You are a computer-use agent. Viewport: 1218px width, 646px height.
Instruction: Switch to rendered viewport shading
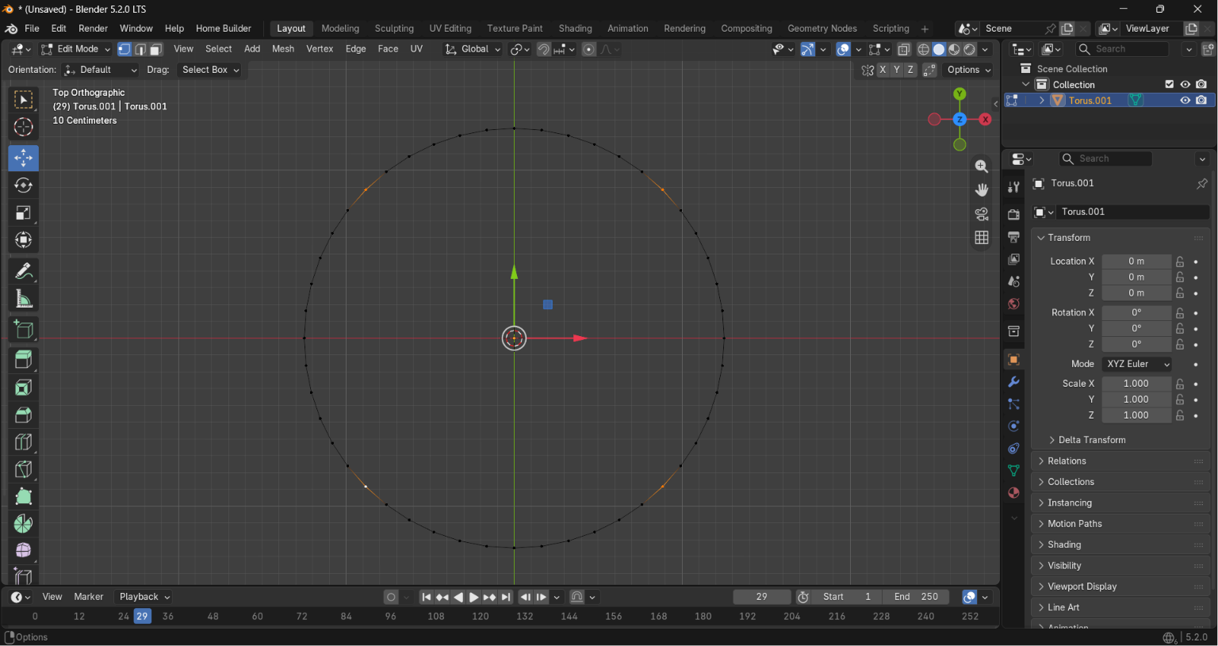click(970, 49)
